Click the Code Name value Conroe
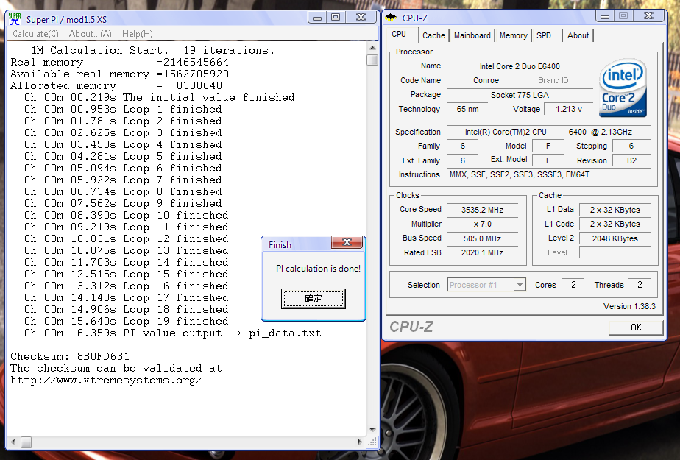680x460 pixels. tap(486, 81)
